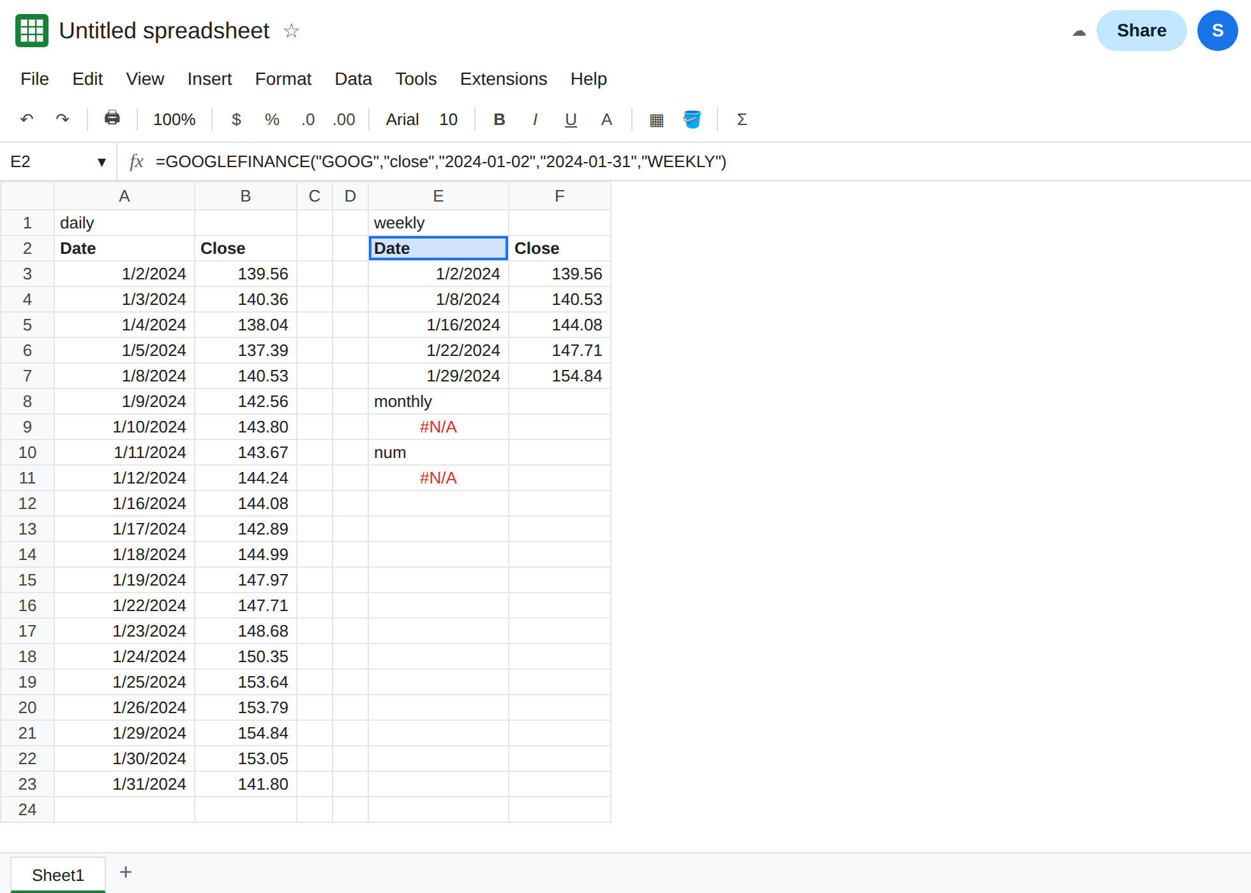Screen dimensions: 1251x893
Task: Open the fill color paint bucket
Action: [693, 119]
